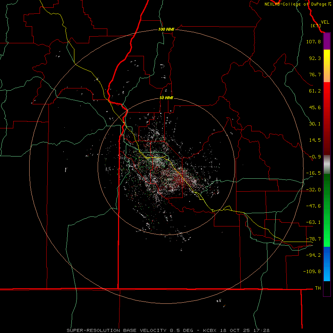Click the 61.2 legend value
This screenshot has width=333, height=333.
coord(315,91)
